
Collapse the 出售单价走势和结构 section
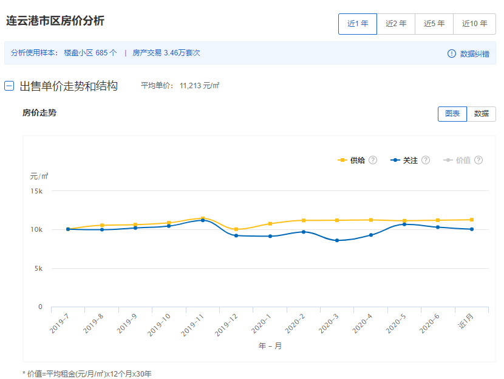point(9,86)
